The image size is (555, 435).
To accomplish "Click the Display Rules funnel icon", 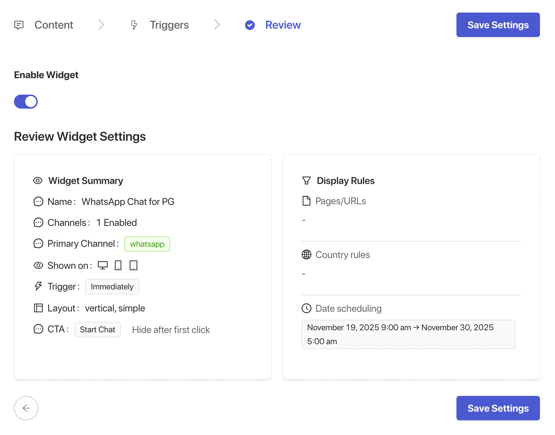I will 306,180.
